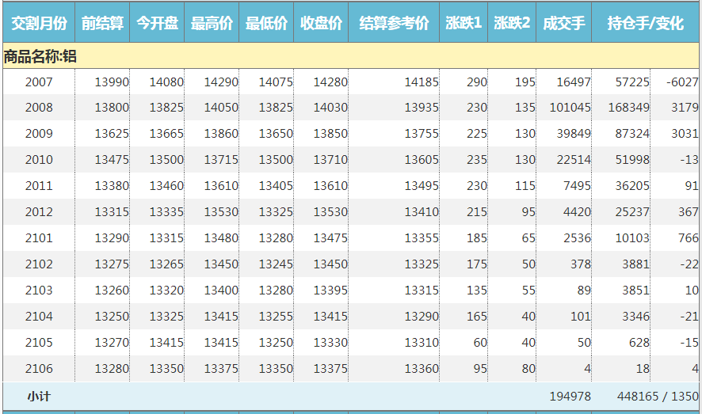The height and width of the screenshot is (414, 702).
Task: Click the 今开盘 header cell
Action: pos(157,24)
